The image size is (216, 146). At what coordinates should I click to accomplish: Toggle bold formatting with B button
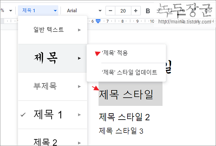pos(148,11)
